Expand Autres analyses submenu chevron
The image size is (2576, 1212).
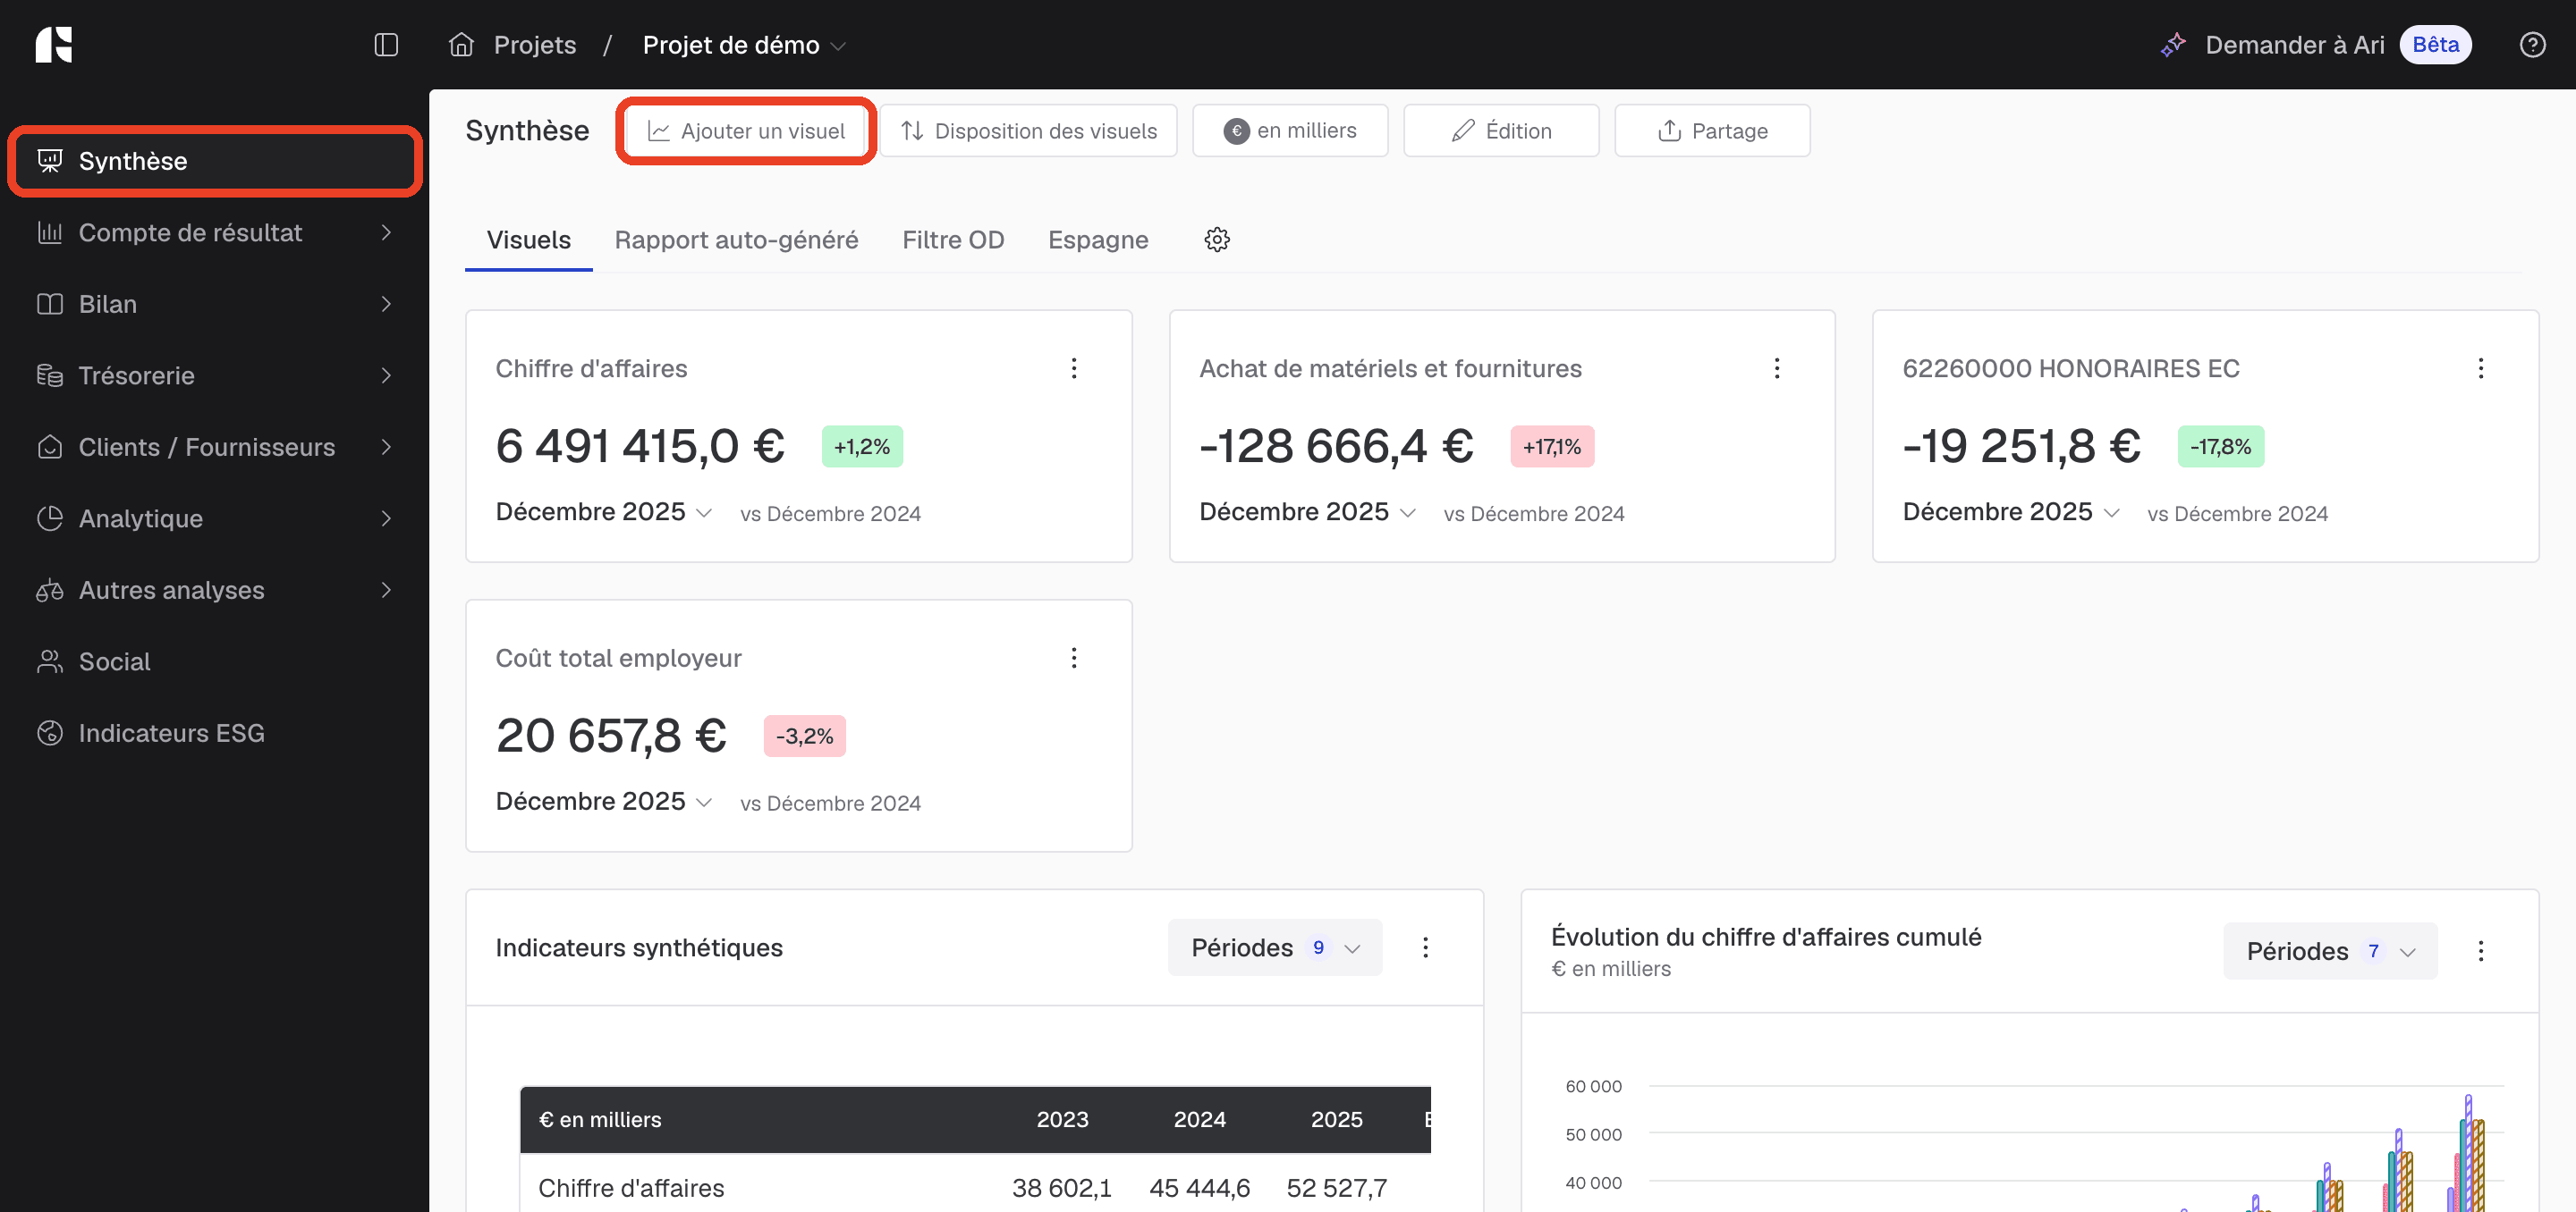tap(386, 591)
